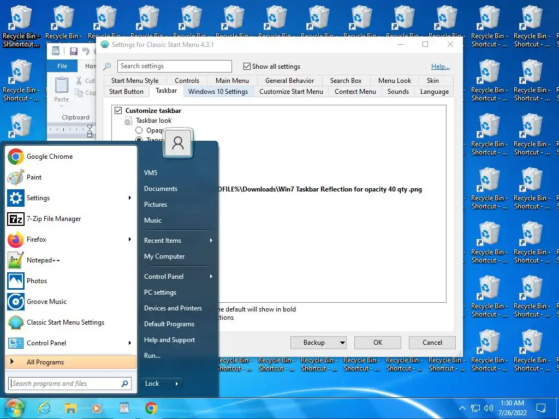Switch to Start Menu Style tab
The image size is (559, 419).
(135, 81)
